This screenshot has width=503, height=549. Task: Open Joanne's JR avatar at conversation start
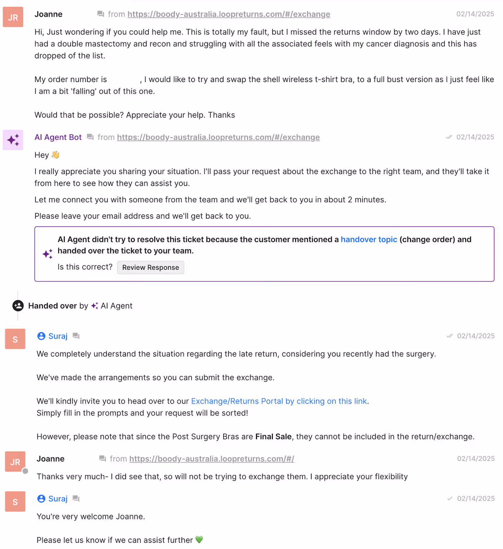pyautogui.click(x=13, y=17)
